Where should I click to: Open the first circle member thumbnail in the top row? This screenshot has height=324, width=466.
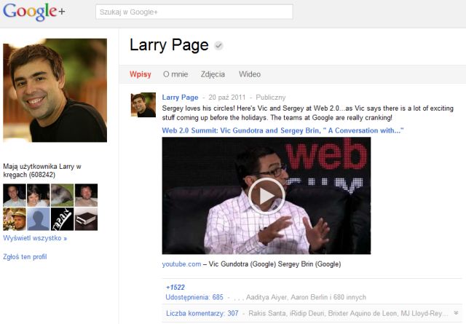(x=15, y=195)
